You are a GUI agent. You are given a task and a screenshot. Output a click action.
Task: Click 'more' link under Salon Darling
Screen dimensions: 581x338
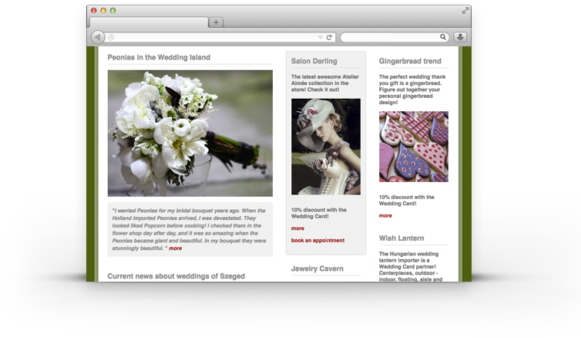[297, 228]
